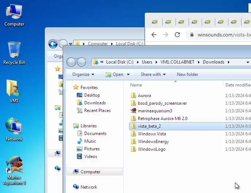Viewport: 251px width, 193px height.
Task: Click Back in the rear Local Disk (C:) window
Action: pos(53,44)
